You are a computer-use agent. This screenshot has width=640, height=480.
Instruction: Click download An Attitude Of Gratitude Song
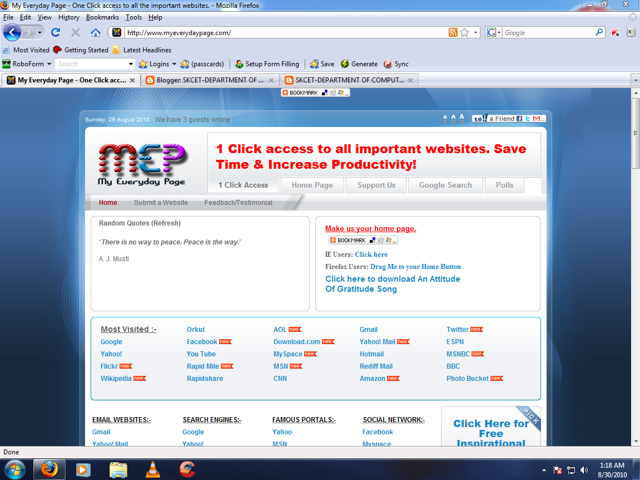[x=393, y=284]
